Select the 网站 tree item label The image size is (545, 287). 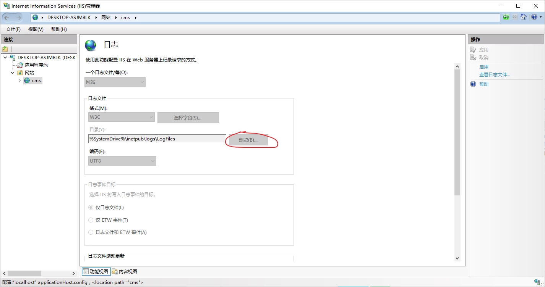point(29,73)
